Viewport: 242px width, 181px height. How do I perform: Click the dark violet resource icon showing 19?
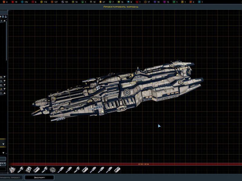155,2
